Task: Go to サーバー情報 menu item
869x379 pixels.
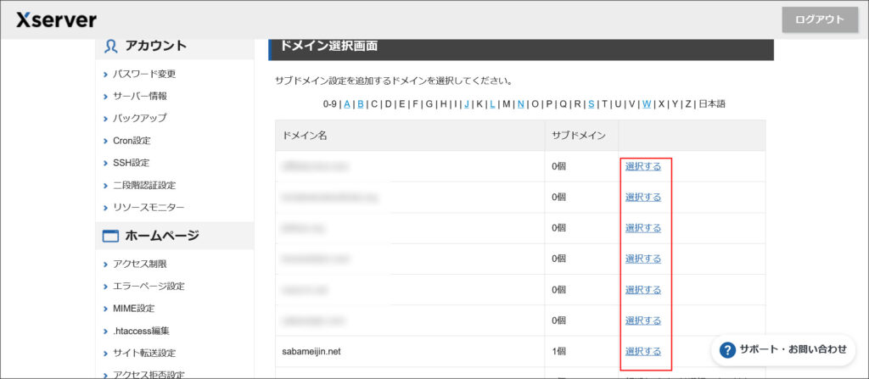Action: (140, 96)
